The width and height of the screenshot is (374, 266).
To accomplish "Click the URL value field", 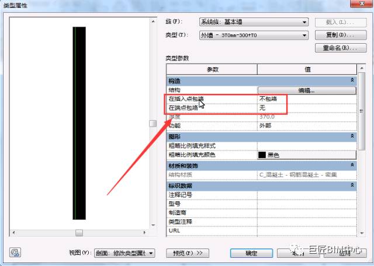I will (307, 230).
